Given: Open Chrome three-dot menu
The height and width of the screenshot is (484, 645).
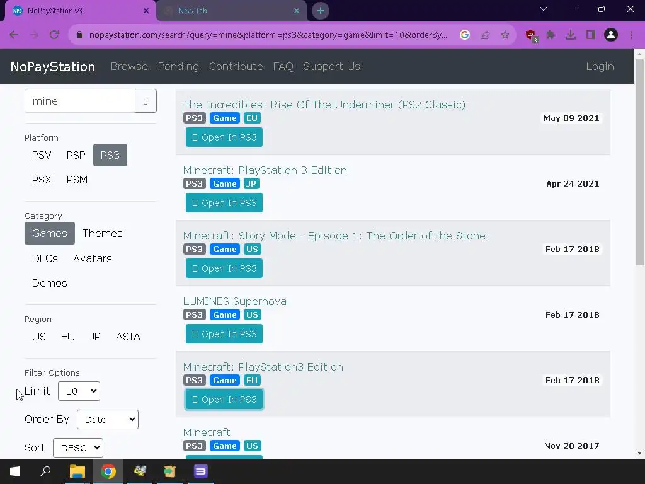Looking at the screenshot, I should point(631,35).
